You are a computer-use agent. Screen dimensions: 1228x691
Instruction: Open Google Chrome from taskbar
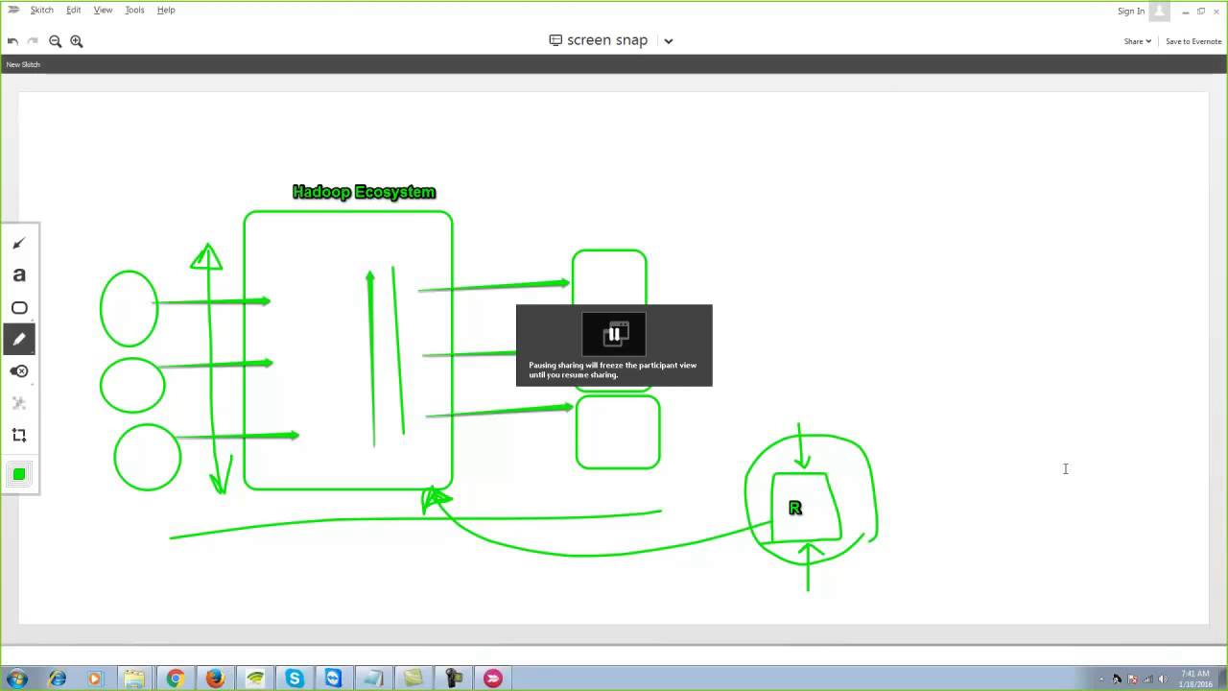175,679
